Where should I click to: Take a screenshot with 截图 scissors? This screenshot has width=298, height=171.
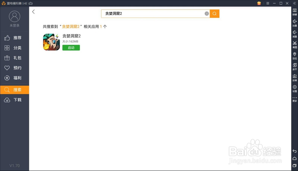pyautogui.click(x=295, y=45)
